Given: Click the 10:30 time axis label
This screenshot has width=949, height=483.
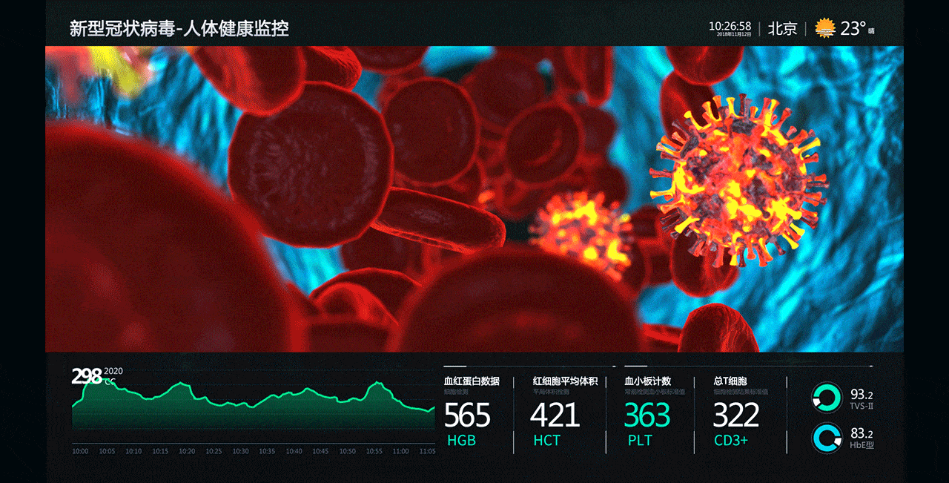Looking at the screenshot, I should tap(240, 451).
